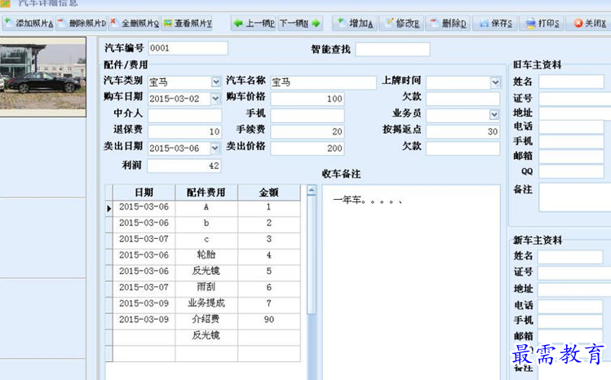The image size is (611, 380).
Task: Open the 上牌时间 dropdown
Action: point(495,82)
